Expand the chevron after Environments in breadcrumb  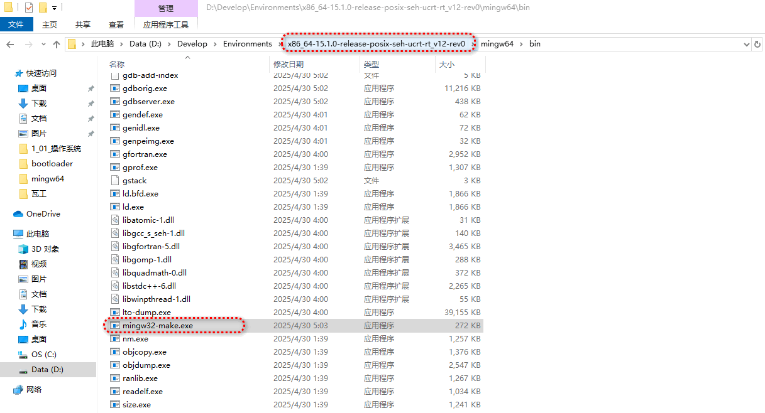tap(278, 44)
